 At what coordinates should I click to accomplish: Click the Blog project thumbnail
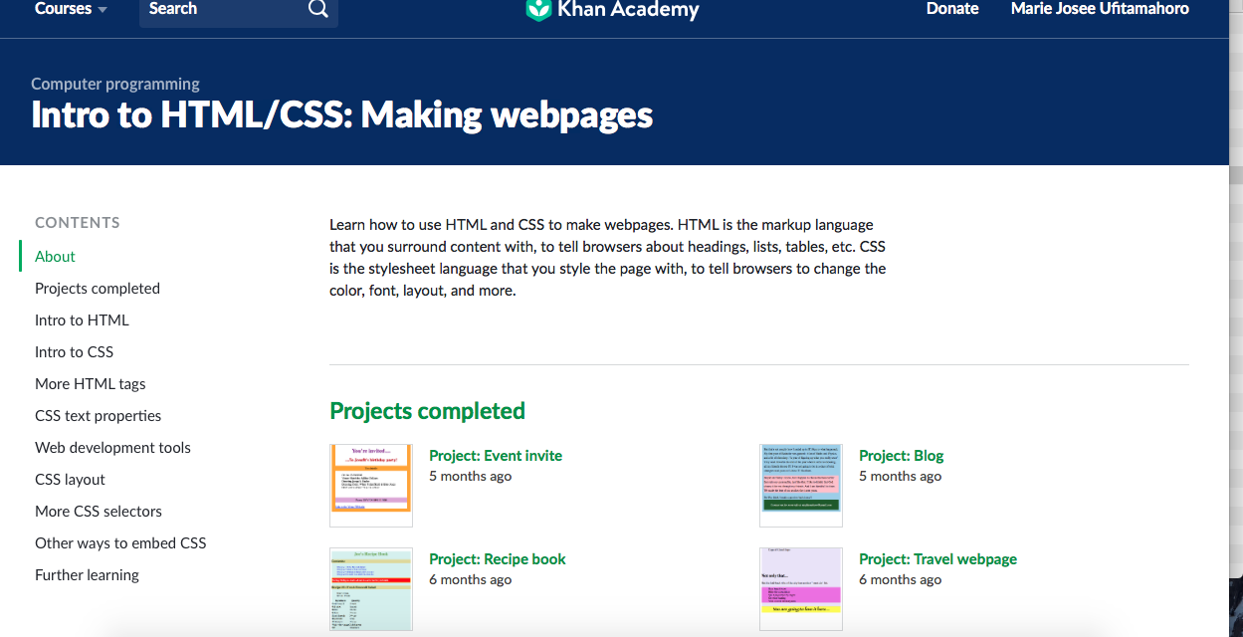coord(801,486)
